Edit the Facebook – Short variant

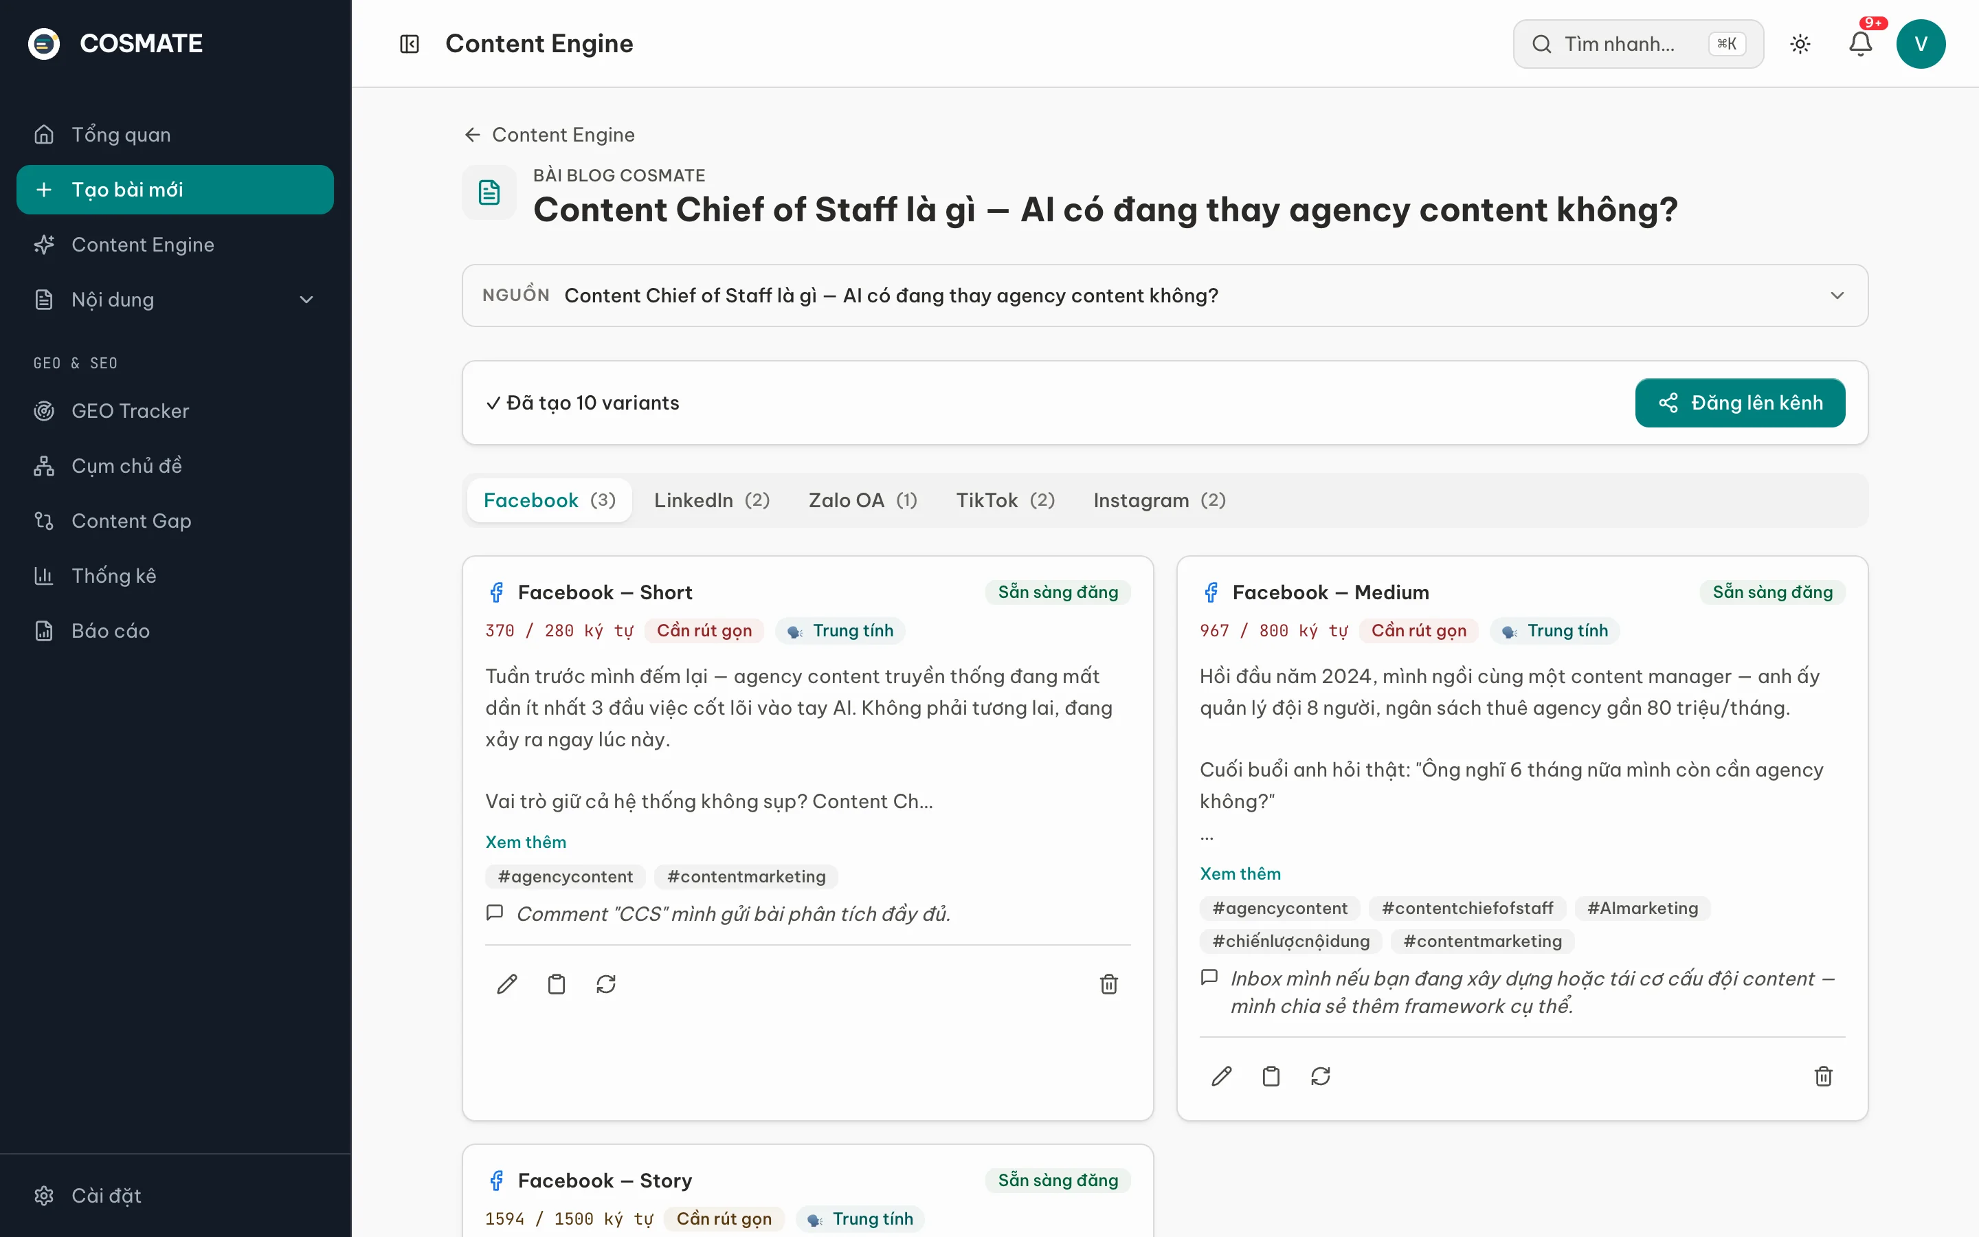pyautogui.click(x=507, y=983)
